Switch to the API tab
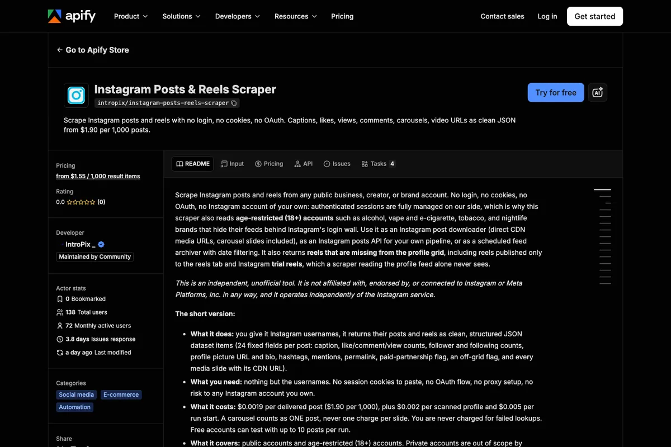 click(x=304, y=164)
